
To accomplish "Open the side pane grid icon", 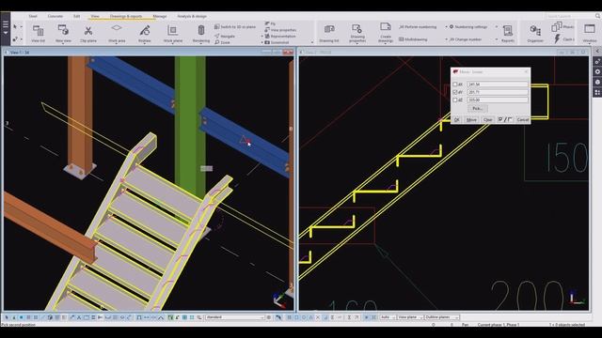I will (x=597, y=92).
